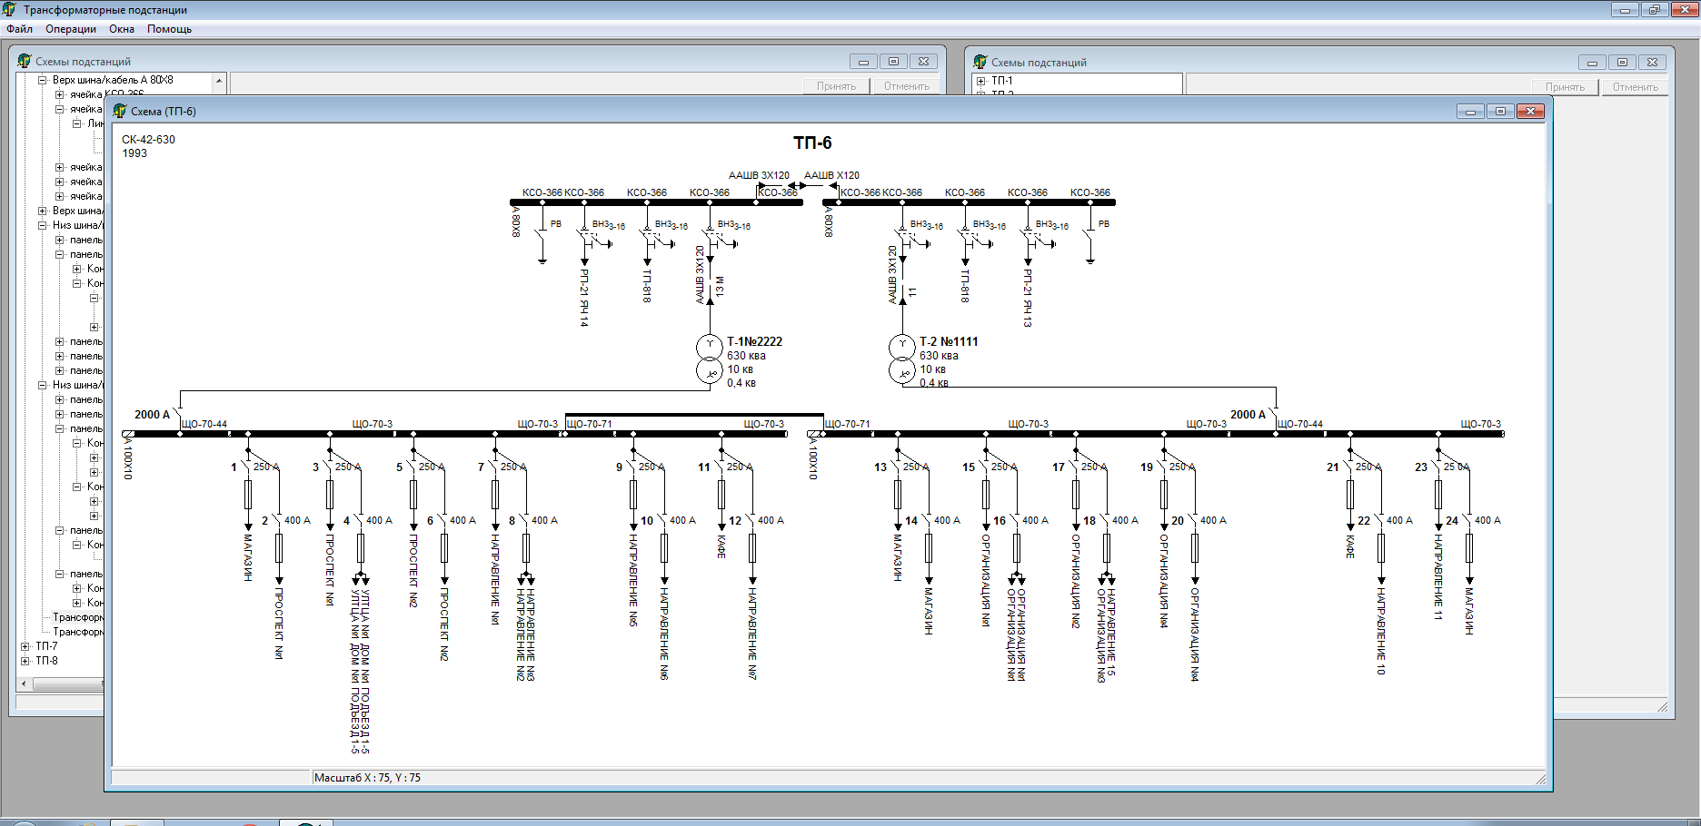Open the Окна menu
This screenshot has height=826, width=1701.
(122, 29)
